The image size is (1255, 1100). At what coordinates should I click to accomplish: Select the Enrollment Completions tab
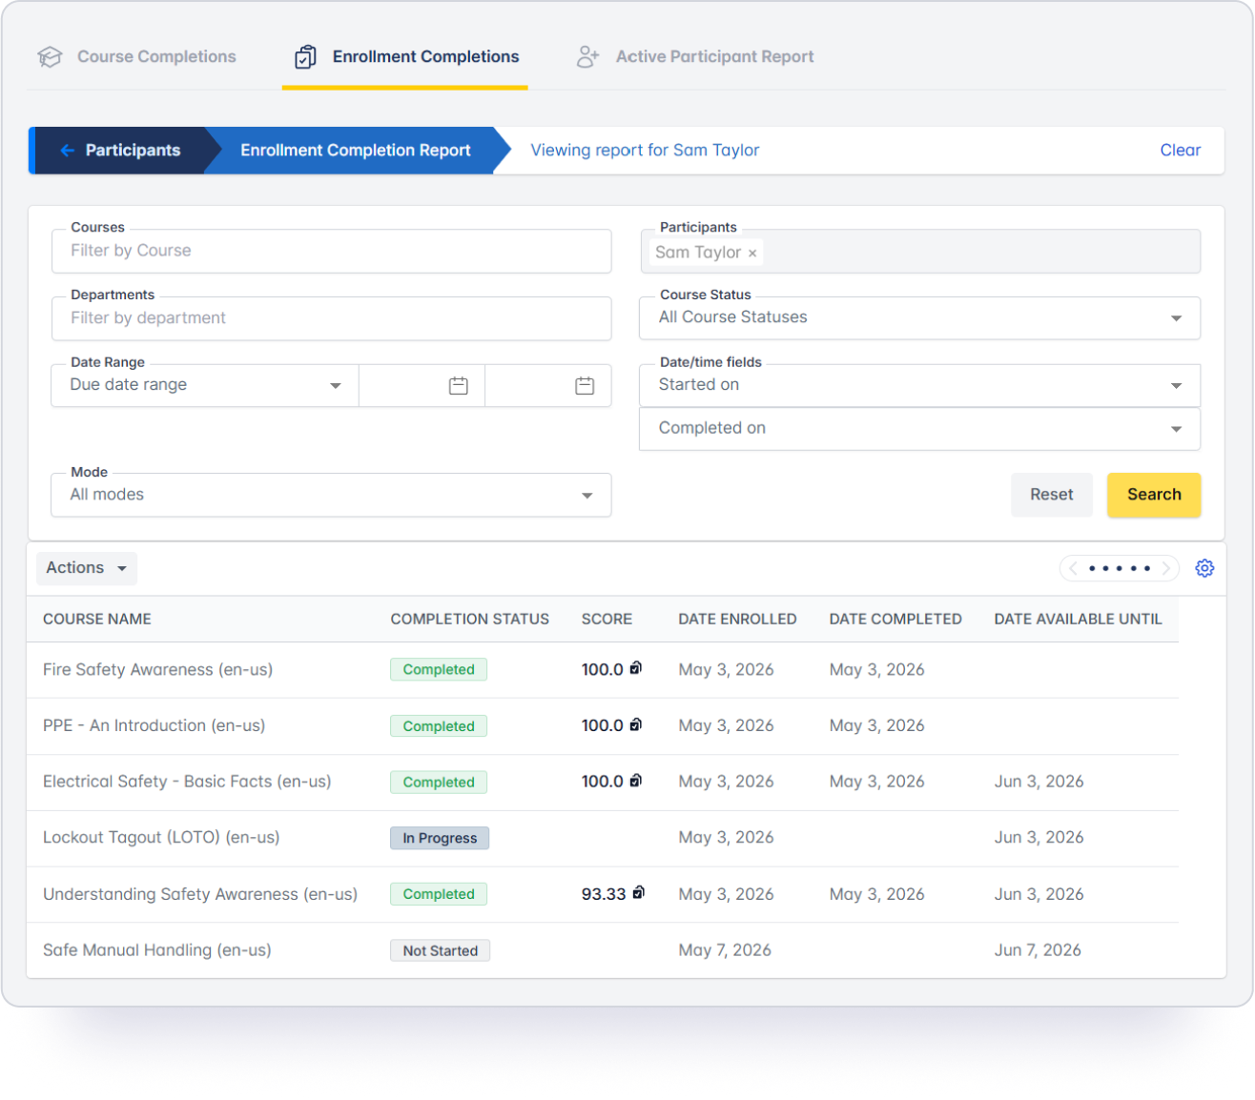[406, 57]
